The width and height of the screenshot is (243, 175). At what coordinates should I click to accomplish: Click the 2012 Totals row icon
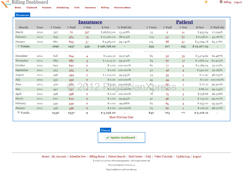(19, 46)
